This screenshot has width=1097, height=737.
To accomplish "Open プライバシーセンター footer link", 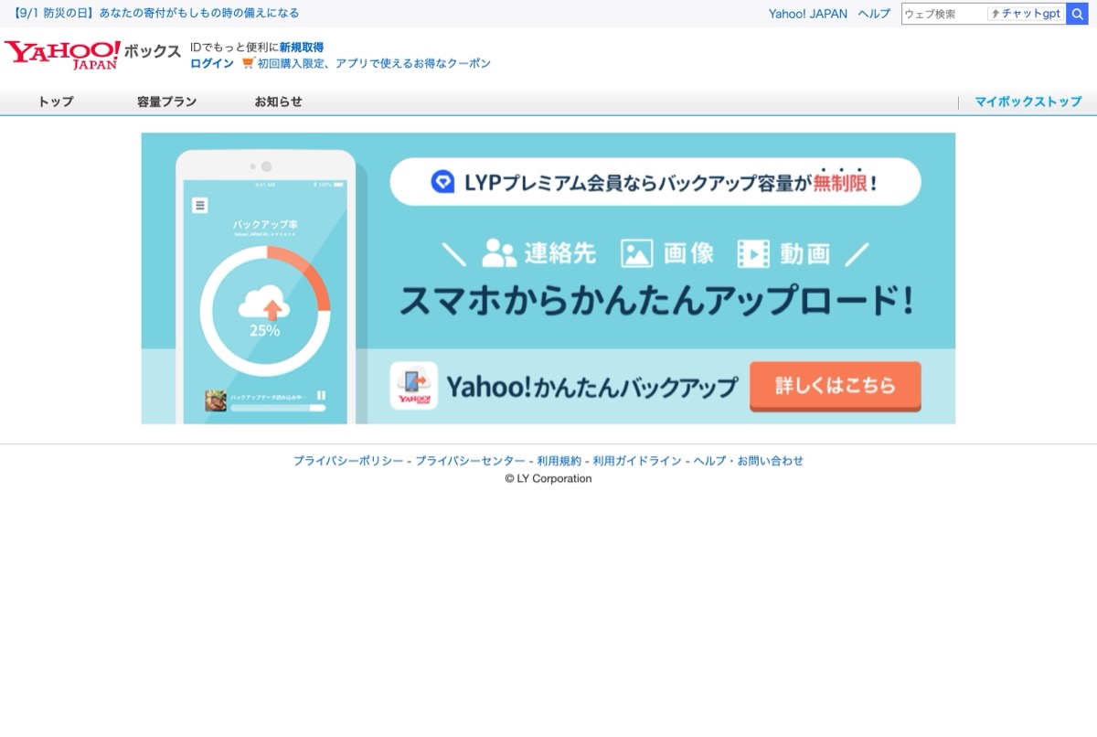I will click(x=470, y=461).
